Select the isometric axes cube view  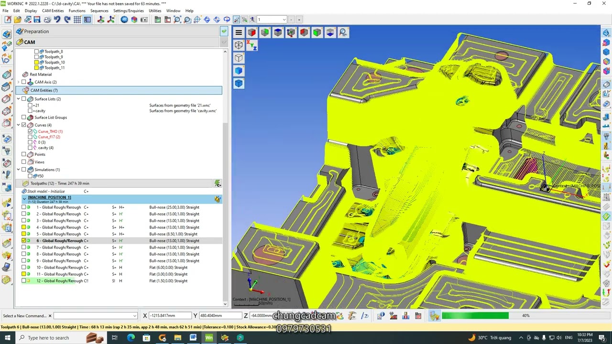coord(291,32)
